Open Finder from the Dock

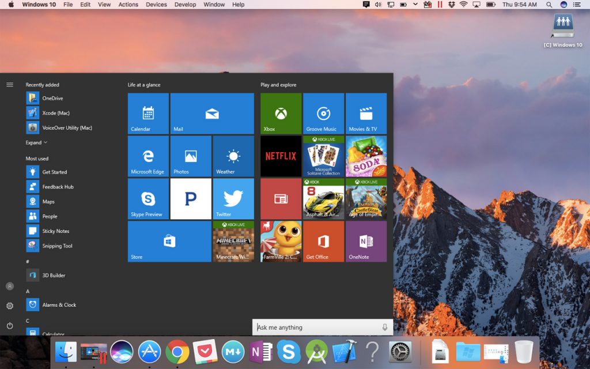click(66, 352)
